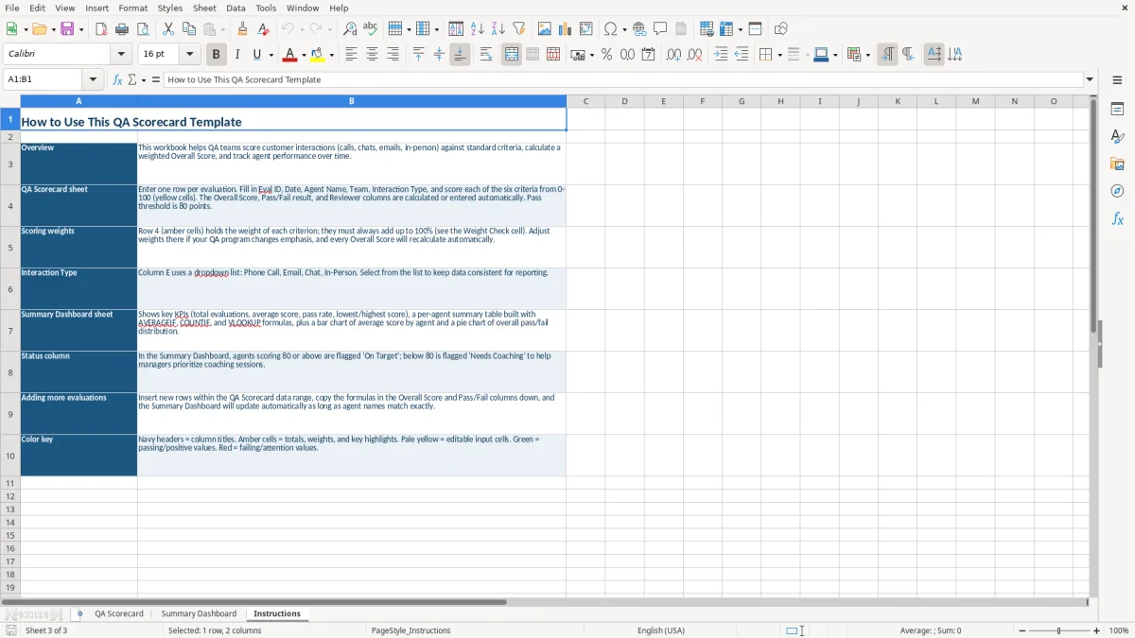Open the font color dropdown arrow
The image size is (1135, 638).
tap(304, 55)
